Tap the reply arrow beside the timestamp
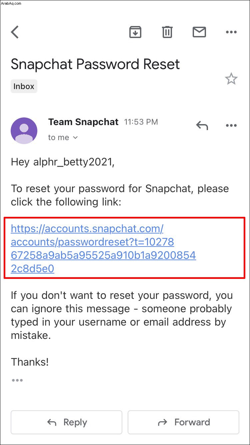 pos(202,125)
